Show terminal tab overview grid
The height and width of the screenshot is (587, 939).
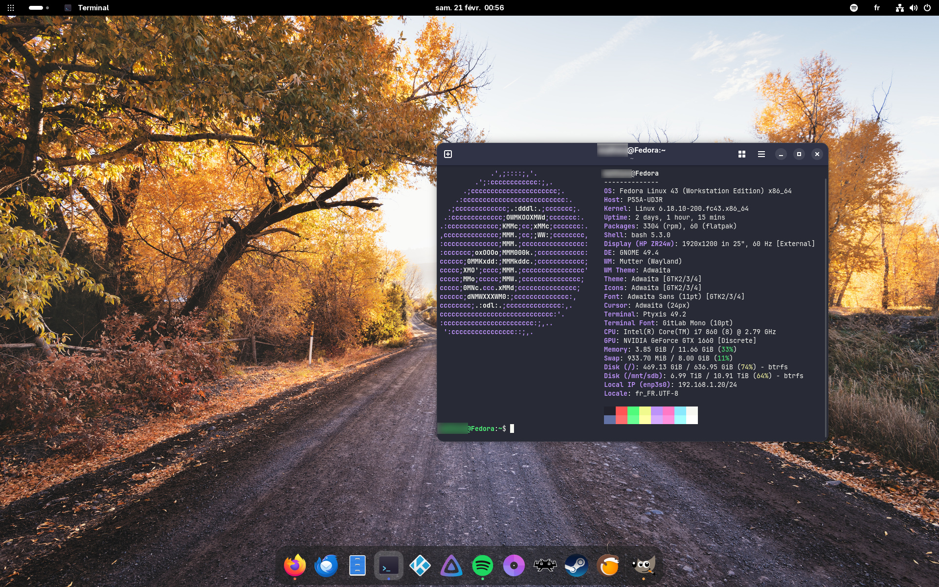click(x=741, y=154)
